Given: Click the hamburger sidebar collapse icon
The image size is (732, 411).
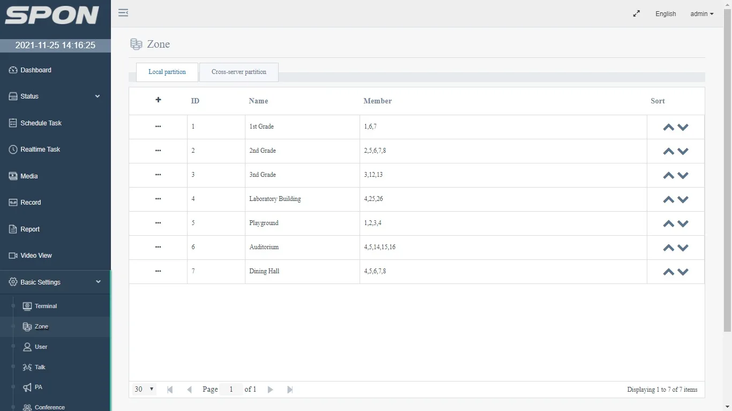Looking at the screenshot, I should pos(123,13).
